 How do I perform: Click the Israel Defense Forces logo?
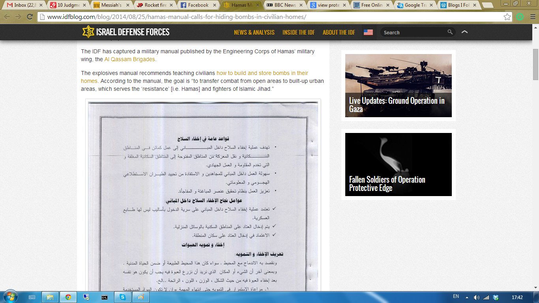(x=125, y=32)
